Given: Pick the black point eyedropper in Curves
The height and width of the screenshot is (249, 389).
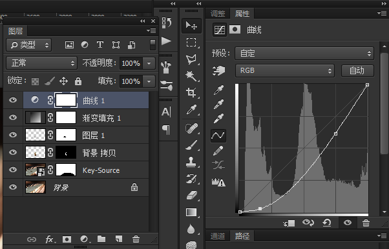Looking at the screenshot, I should coord(218,90).
